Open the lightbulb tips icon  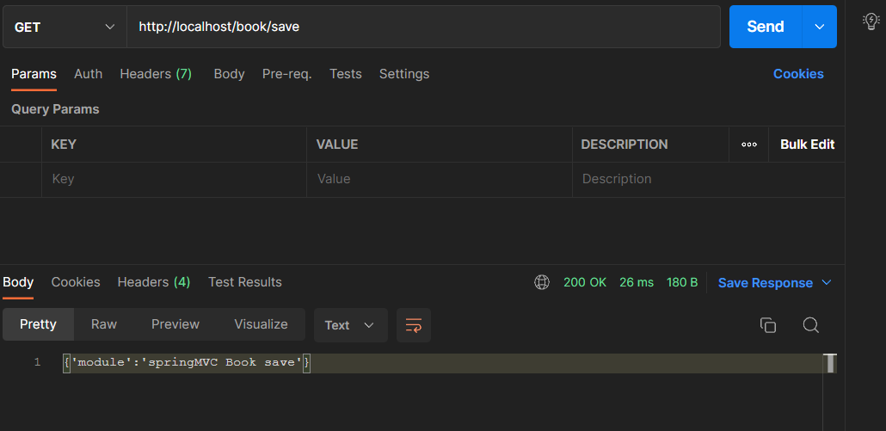[871, 22]
